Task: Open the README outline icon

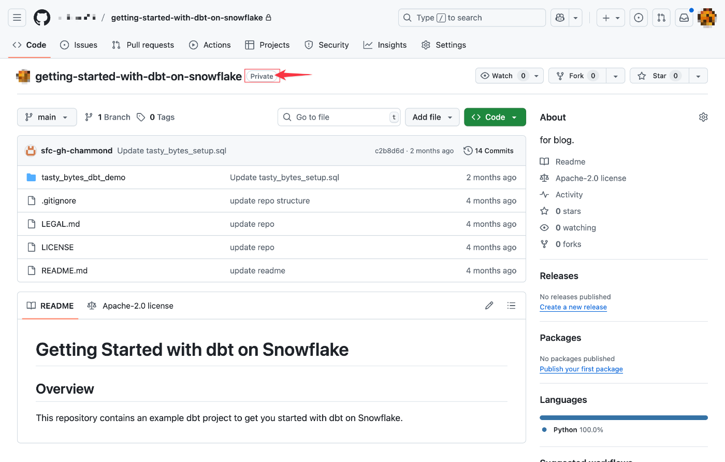Action: click(x=511, y=306)
